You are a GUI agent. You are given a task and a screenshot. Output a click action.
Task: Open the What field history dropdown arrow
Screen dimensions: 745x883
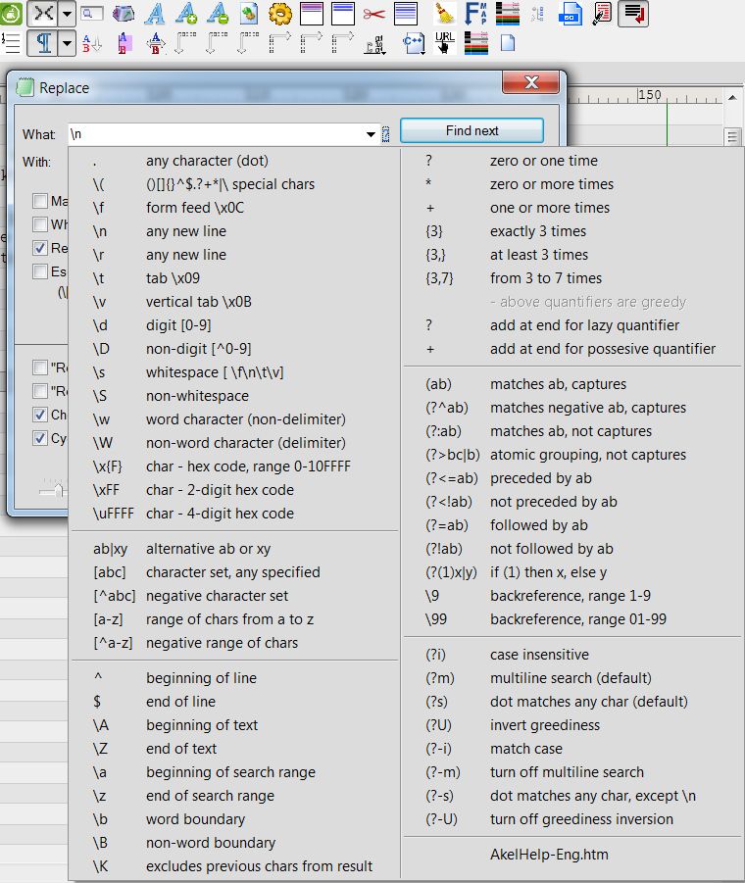pyautogui.click(x=371, y=134)
